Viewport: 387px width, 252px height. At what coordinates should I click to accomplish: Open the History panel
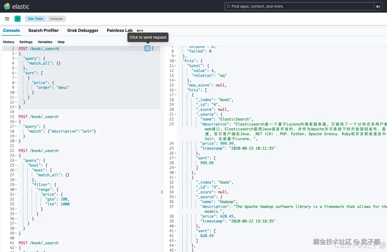(x=9, y=42)
